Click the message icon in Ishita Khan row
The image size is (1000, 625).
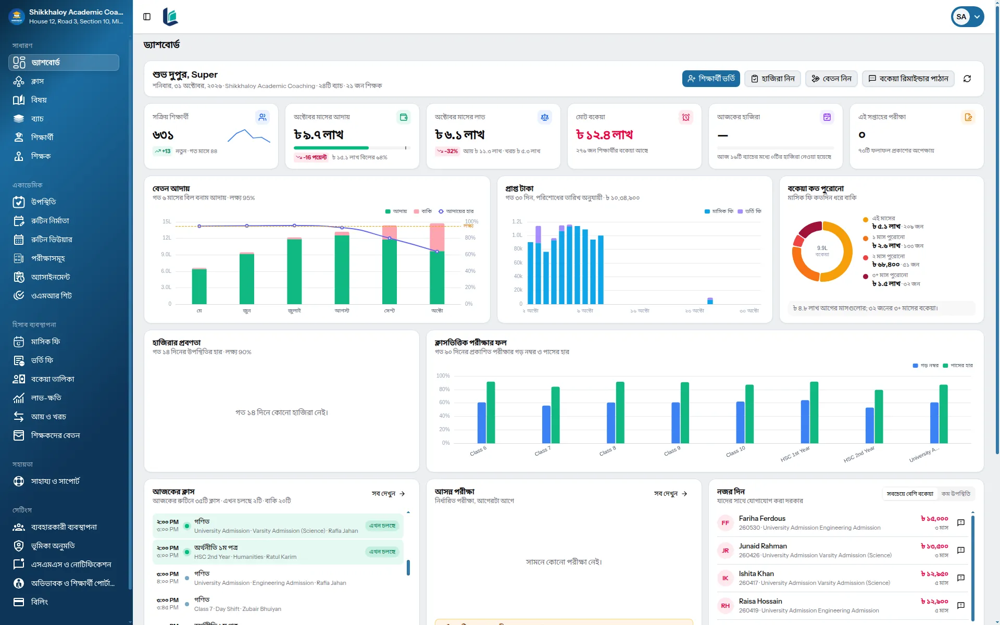tap(961, 578)
